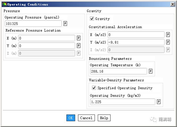This screenshot has width=177, height=127.
Task: Edit the gravitational Y acceleration field
Action: click(x=136, y=42)
